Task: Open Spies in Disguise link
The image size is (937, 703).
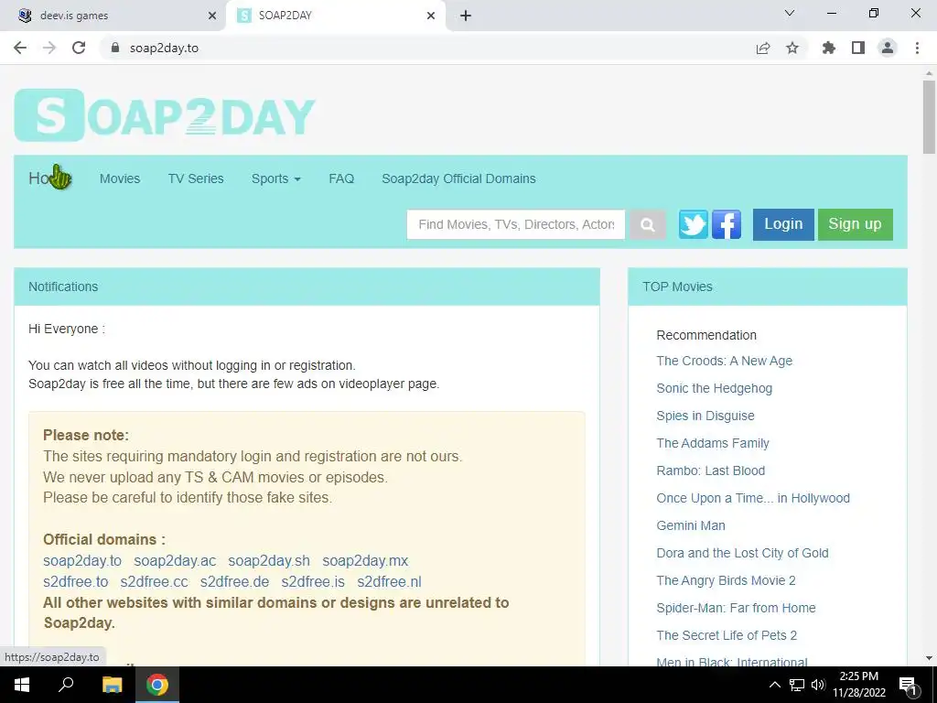Action: 705,416
